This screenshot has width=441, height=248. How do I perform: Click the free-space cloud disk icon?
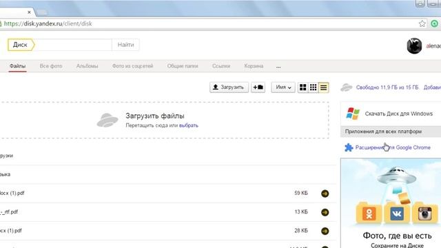pyautogui.click(x=347, y=87)
